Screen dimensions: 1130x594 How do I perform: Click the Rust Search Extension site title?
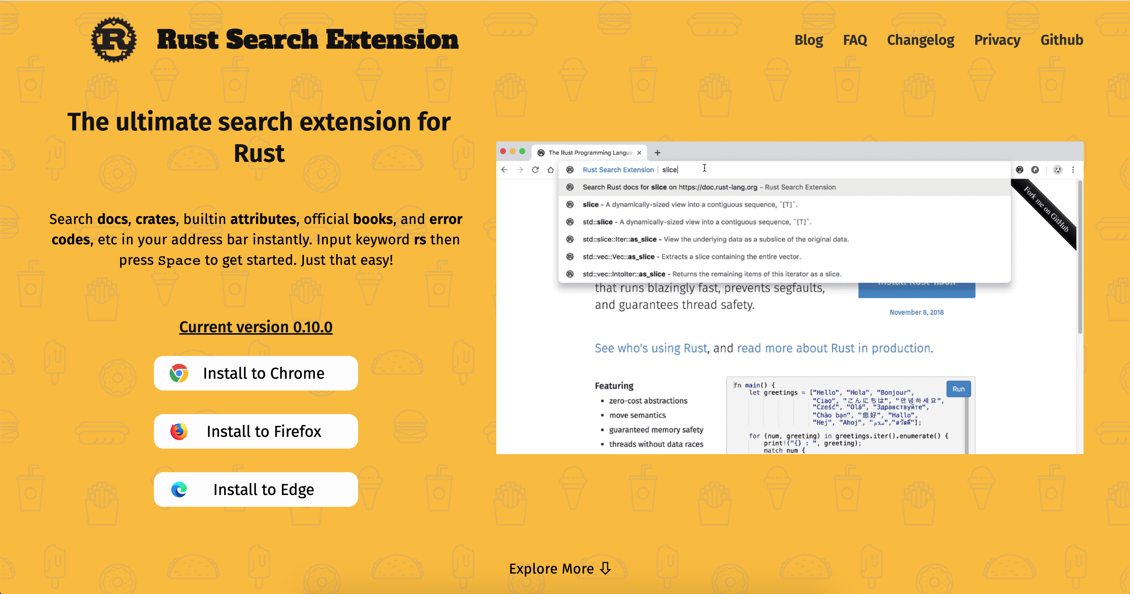[x=307, y=40]
